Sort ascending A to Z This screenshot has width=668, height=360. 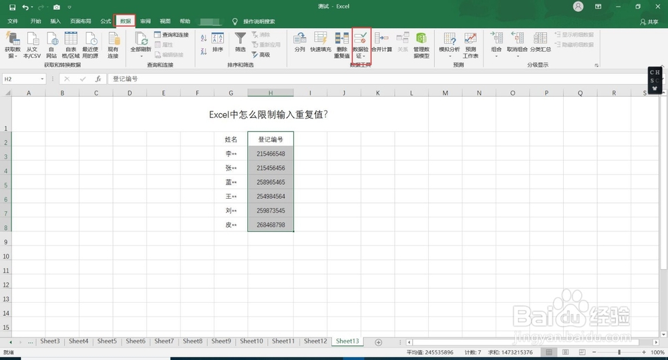204,38
